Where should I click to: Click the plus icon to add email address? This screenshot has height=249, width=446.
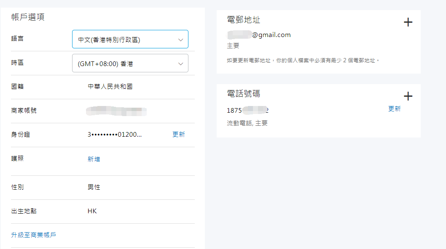coord(408,23)
